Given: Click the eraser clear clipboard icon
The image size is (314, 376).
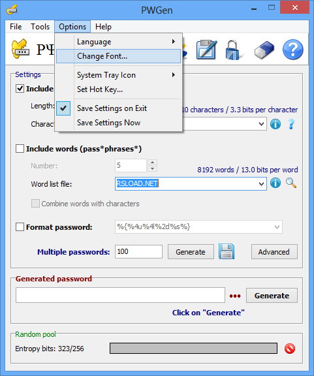Looking at the screenshot, I should tap(264, 50).
